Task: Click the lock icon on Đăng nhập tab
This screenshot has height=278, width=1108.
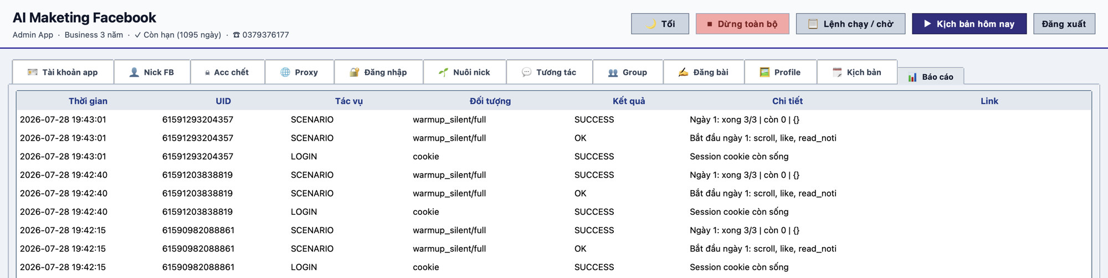Action: point(355,72)
